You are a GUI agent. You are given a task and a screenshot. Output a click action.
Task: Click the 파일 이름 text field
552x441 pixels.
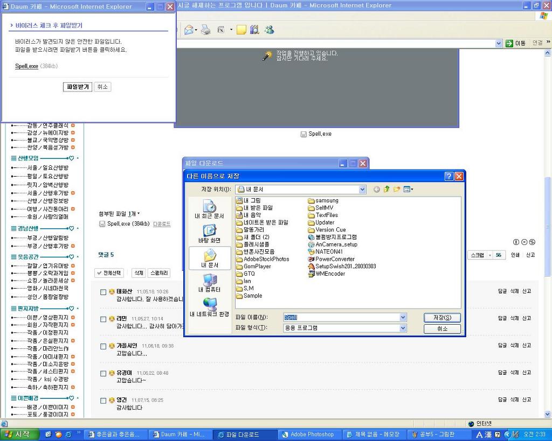[341, 318]
